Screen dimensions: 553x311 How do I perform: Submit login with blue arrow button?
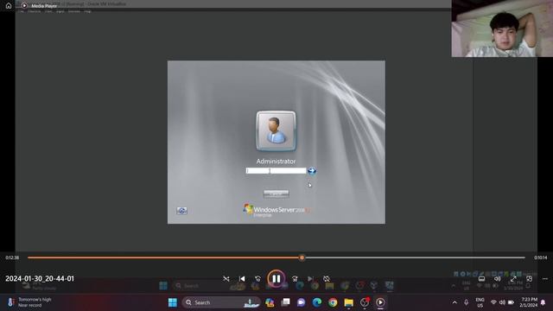pyautogui.click(x=312, y=171)
